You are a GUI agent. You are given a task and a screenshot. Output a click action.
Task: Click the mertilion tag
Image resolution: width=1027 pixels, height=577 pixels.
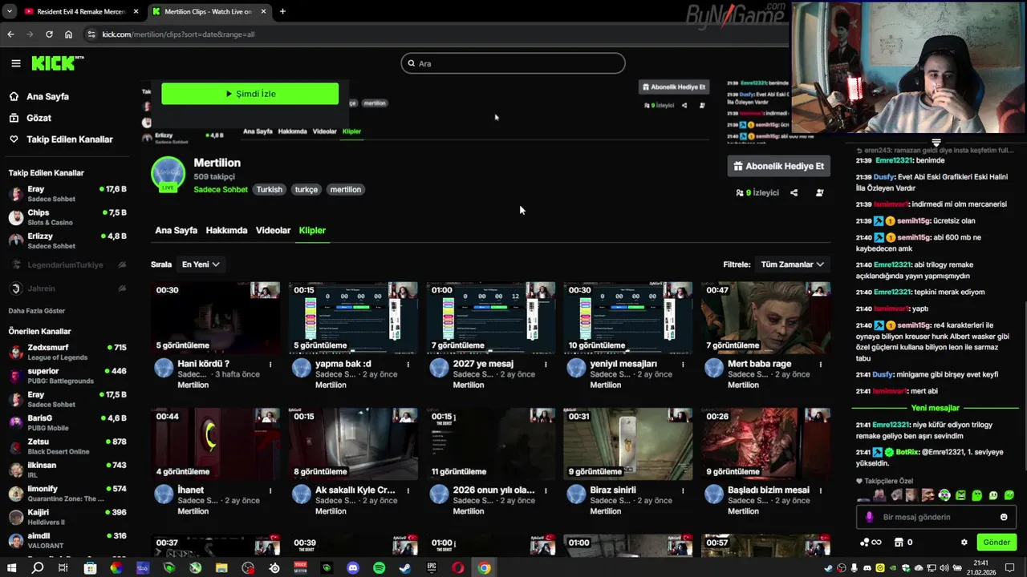pos(346,190)
